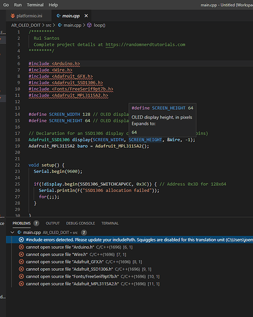The height and width of the screenshot is (317, 253).
Task: Click the error icon beside Arduino.h problem
Action: (22, 247)
